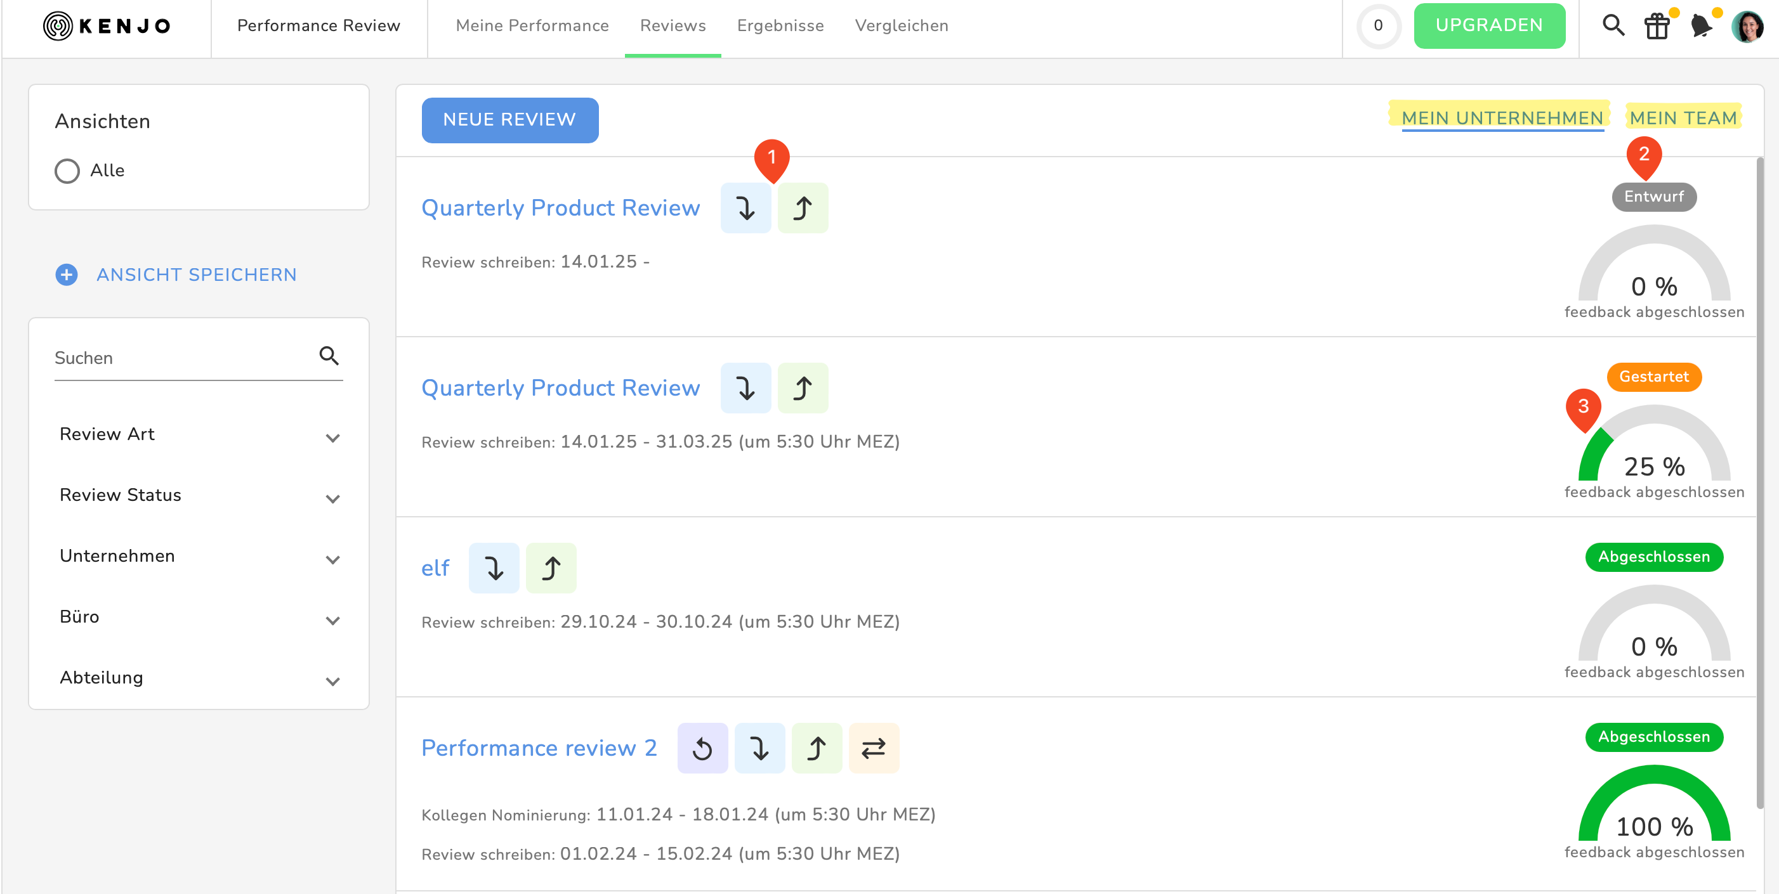Click the Neue Review button

509,120
